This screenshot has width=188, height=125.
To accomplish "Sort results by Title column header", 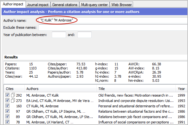I will click(136, 89).
